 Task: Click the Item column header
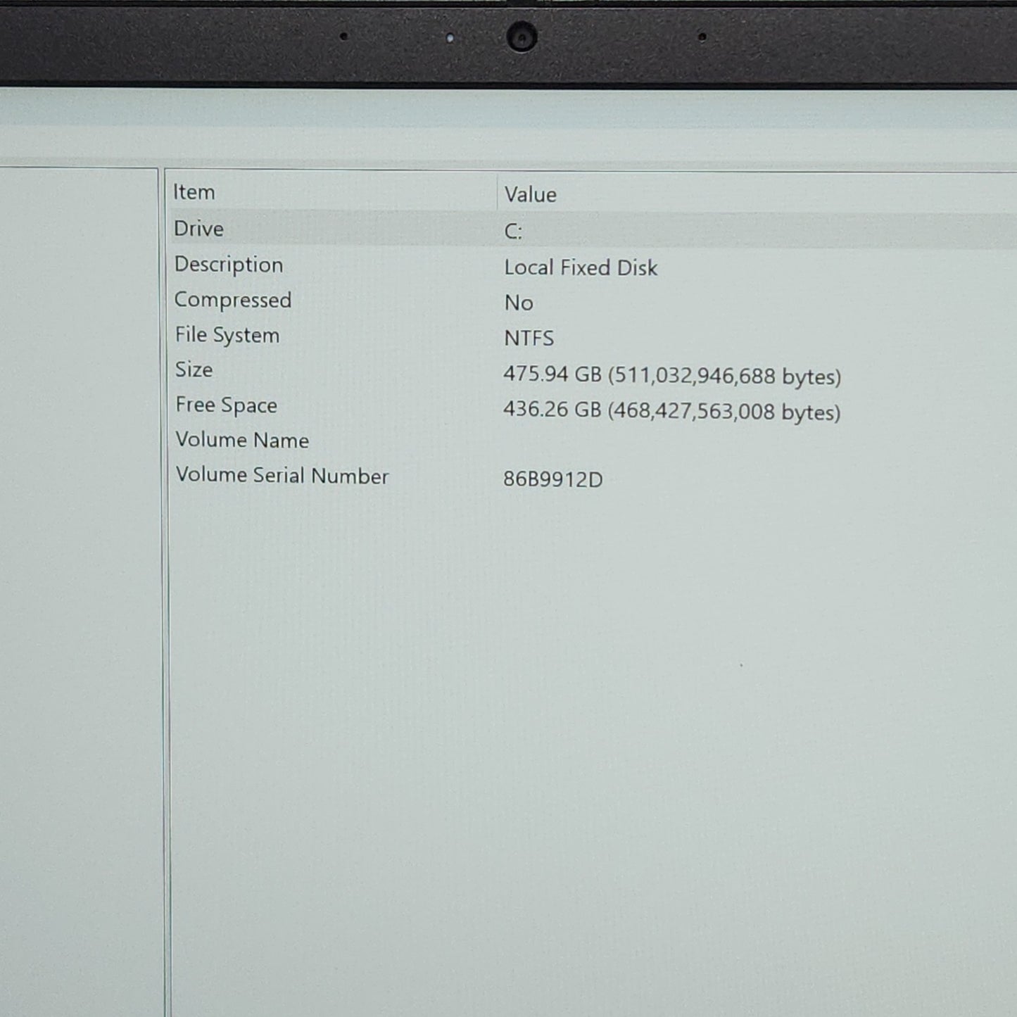tap(194, 192)
